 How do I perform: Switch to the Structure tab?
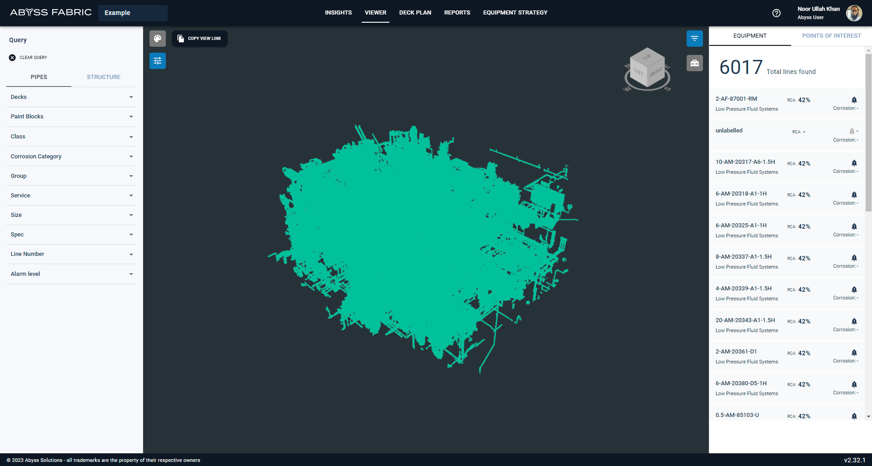coord(104,77)
